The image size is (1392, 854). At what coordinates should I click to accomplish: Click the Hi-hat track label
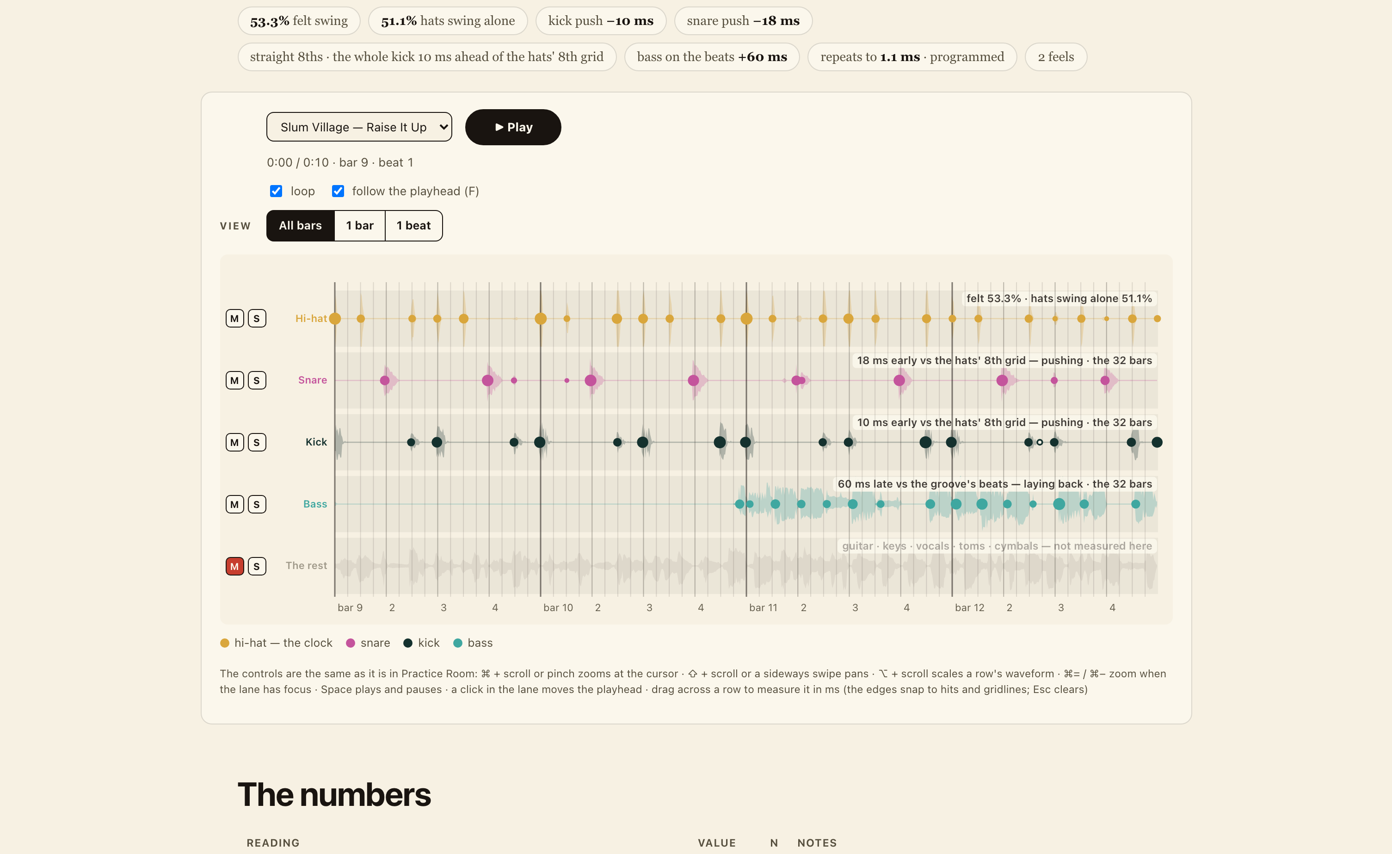click(x=311, y=319)
